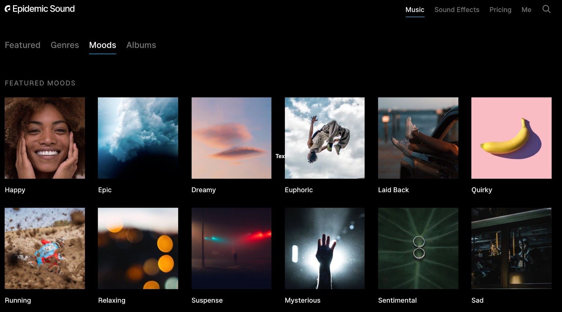This screenshot has width=562, height=312.
Task: Click the search magnifier icon
Action: 546,9
